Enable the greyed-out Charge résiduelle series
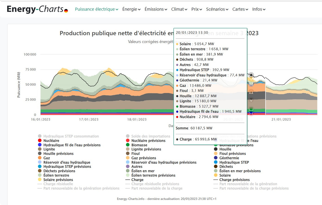The height and width of the screenshot is (205, 322). pos(55,184)
